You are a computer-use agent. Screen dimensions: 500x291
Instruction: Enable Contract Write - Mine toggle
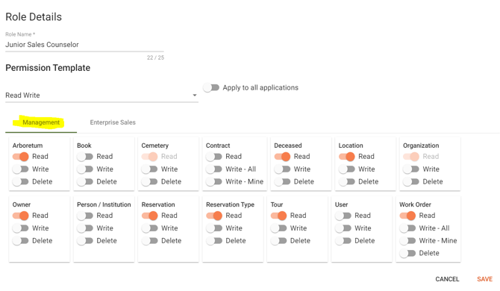pyautogui.click(x=214, y=181)
